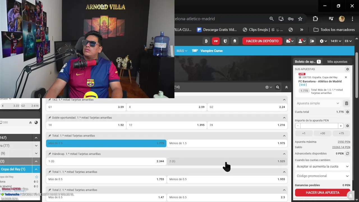Collapse the 1X2 1.ª mitad Tarjetas amarillas

284,100
